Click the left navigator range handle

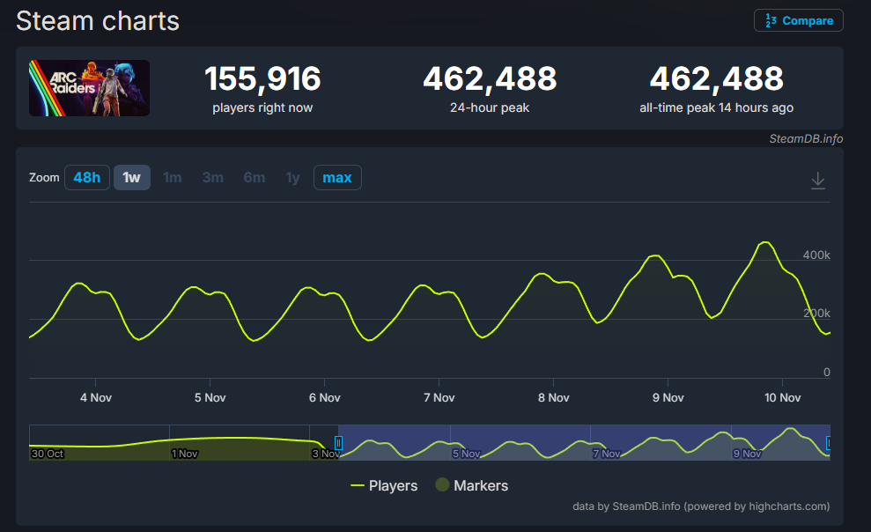[338, 443]
